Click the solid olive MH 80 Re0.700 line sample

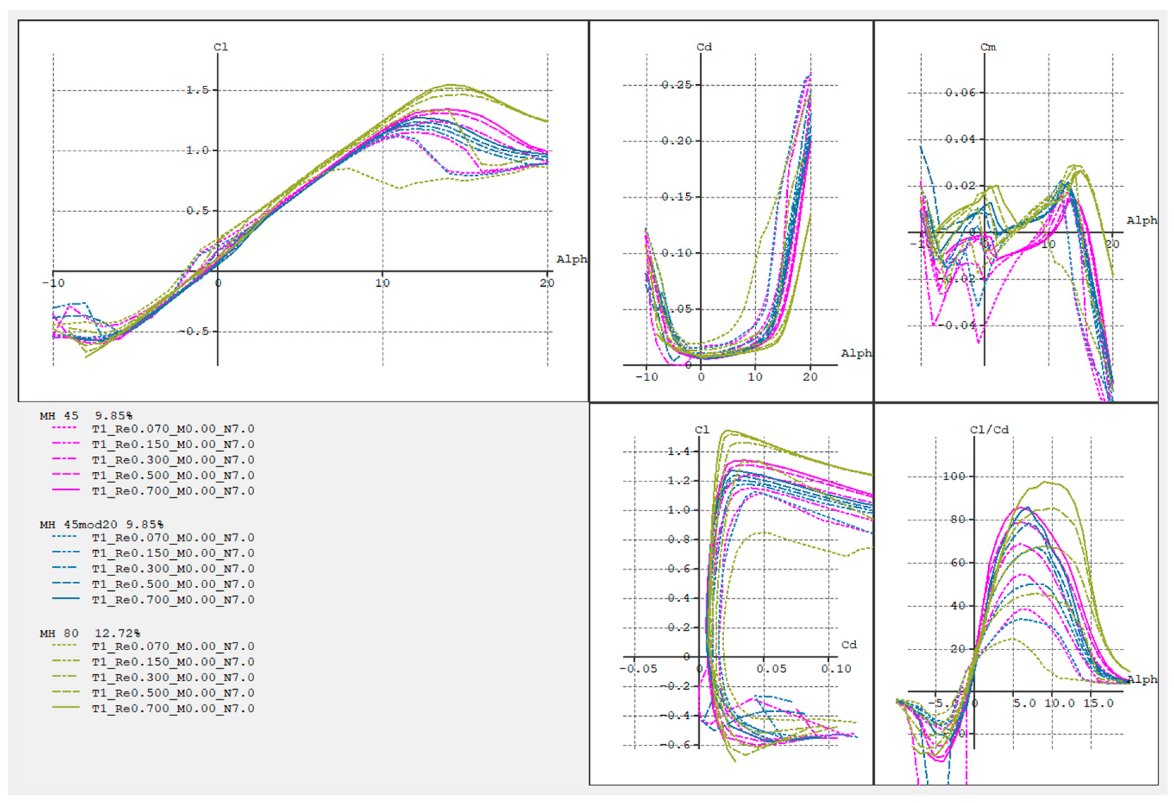click(x=65, y=707)
